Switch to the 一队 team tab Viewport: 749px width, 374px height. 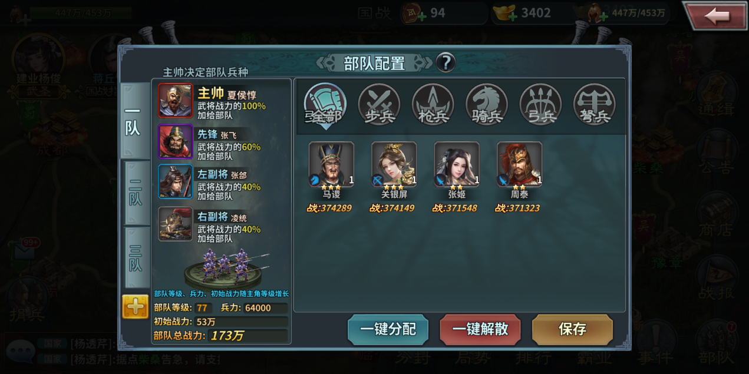135,120
